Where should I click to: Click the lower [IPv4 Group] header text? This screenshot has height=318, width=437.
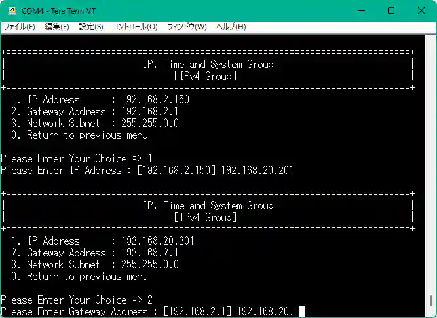[x=206, y=217]
